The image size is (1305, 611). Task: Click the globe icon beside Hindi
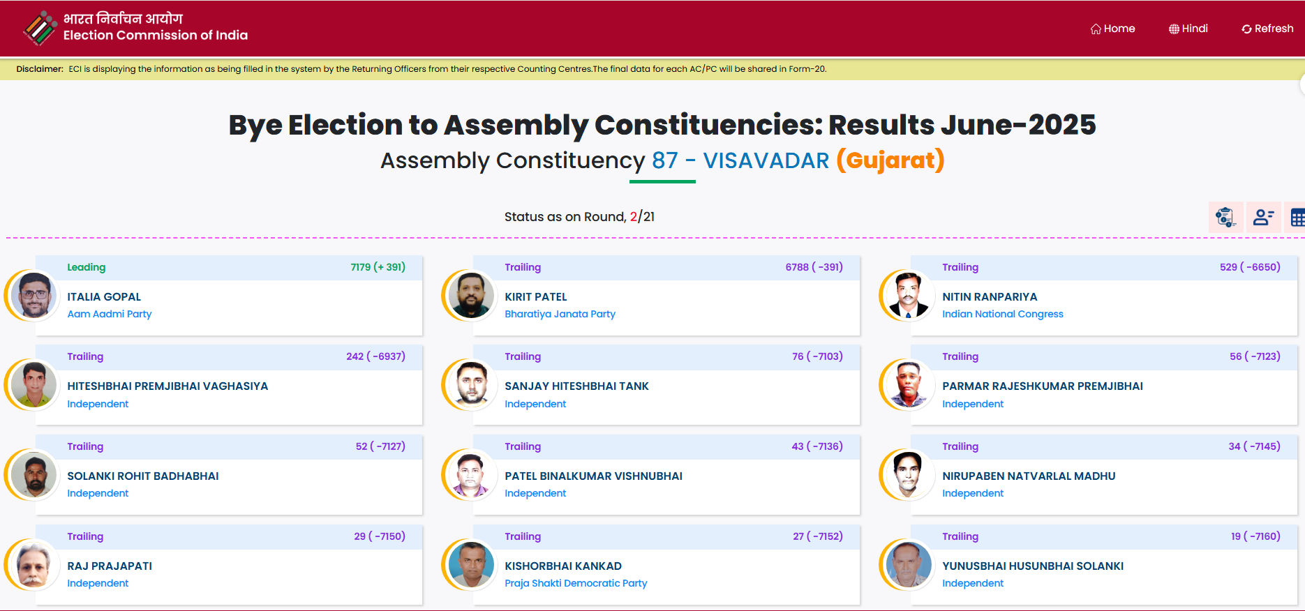coord(1174,29)
